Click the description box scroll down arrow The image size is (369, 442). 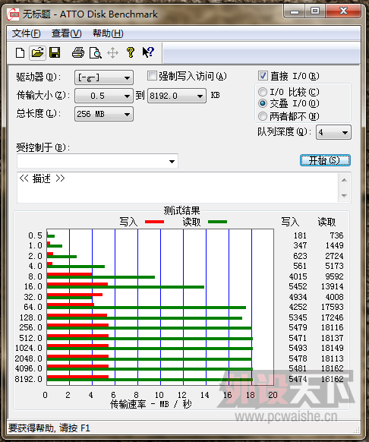(344, 195)
